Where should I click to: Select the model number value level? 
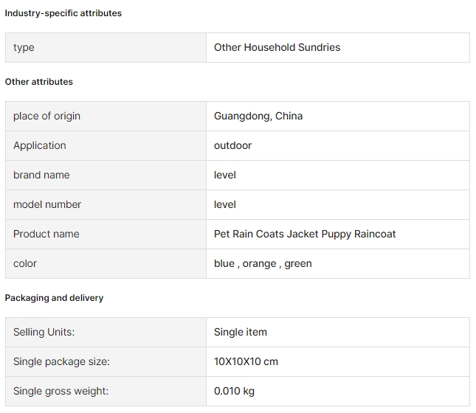[225, 204]
